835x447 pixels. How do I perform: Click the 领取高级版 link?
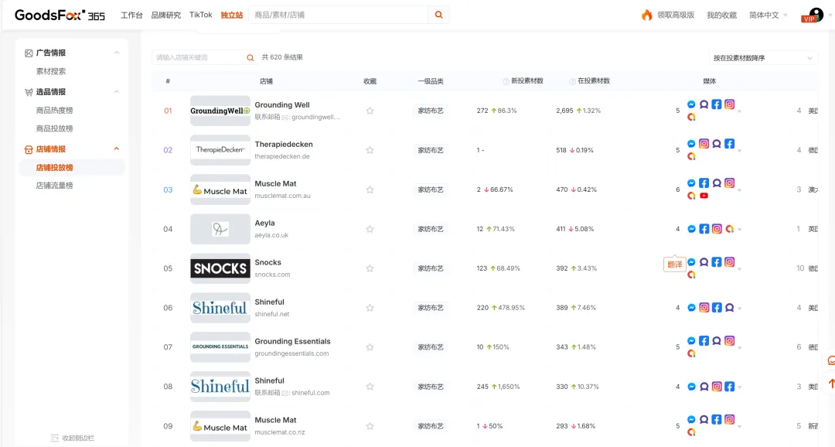tap(676, 15)
